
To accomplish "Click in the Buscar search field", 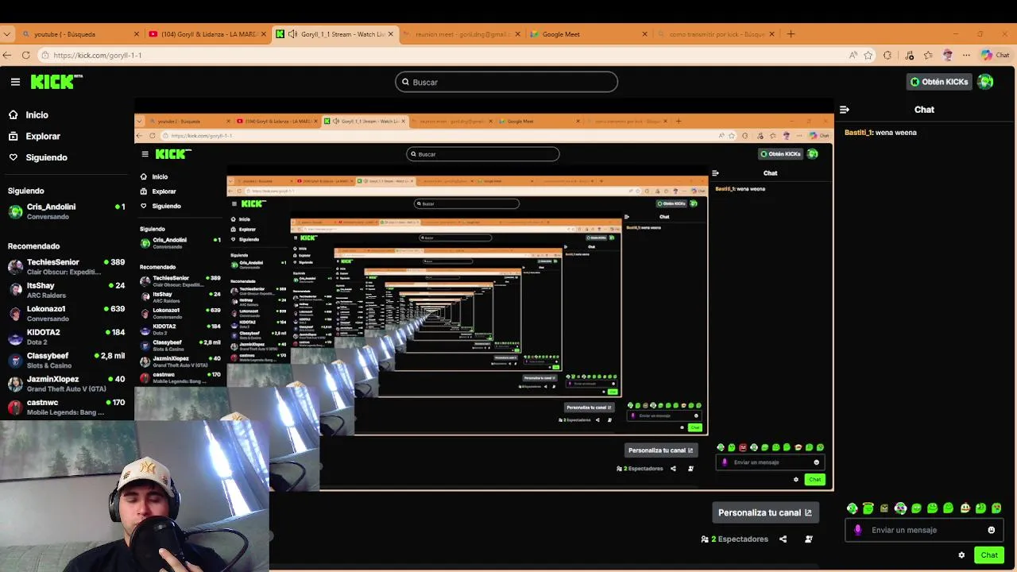I will point(506,82).
